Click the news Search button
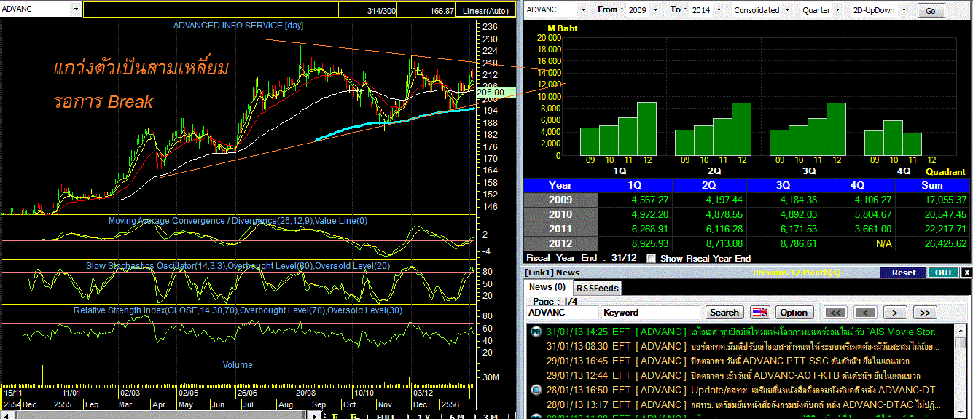The width and height of the screenshot is (973, 419). (724, 313)
